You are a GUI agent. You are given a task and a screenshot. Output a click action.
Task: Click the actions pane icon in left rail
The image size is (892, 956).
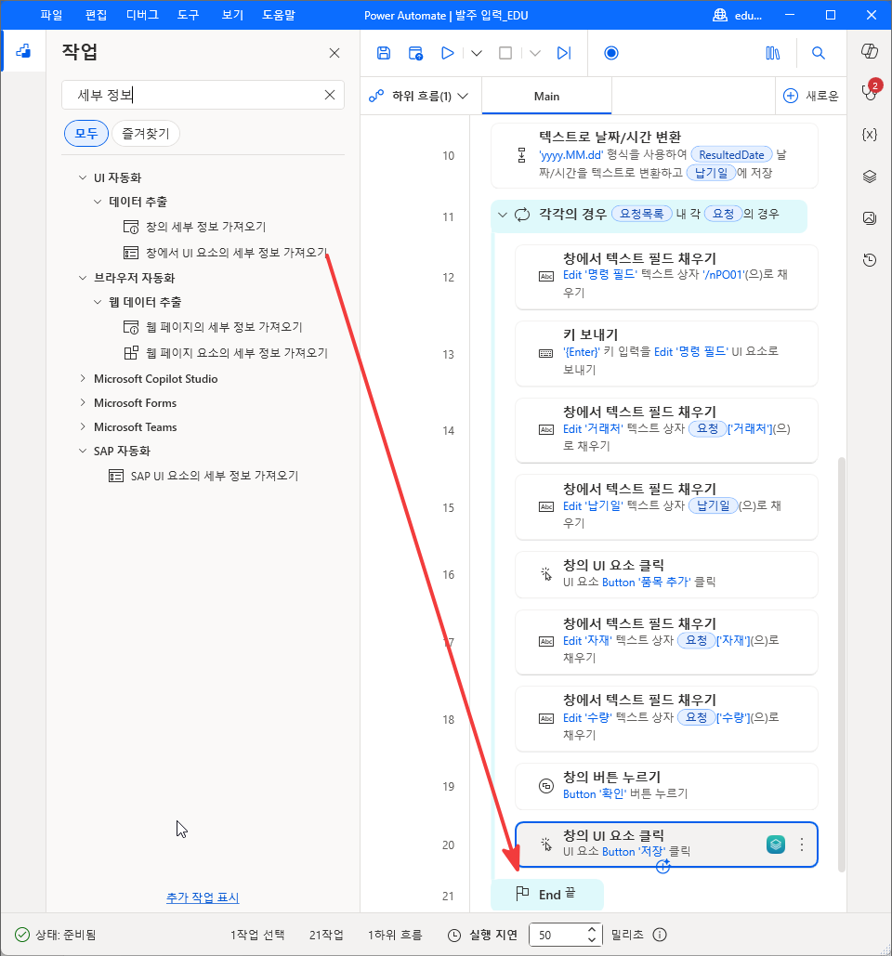pos(23,51)
